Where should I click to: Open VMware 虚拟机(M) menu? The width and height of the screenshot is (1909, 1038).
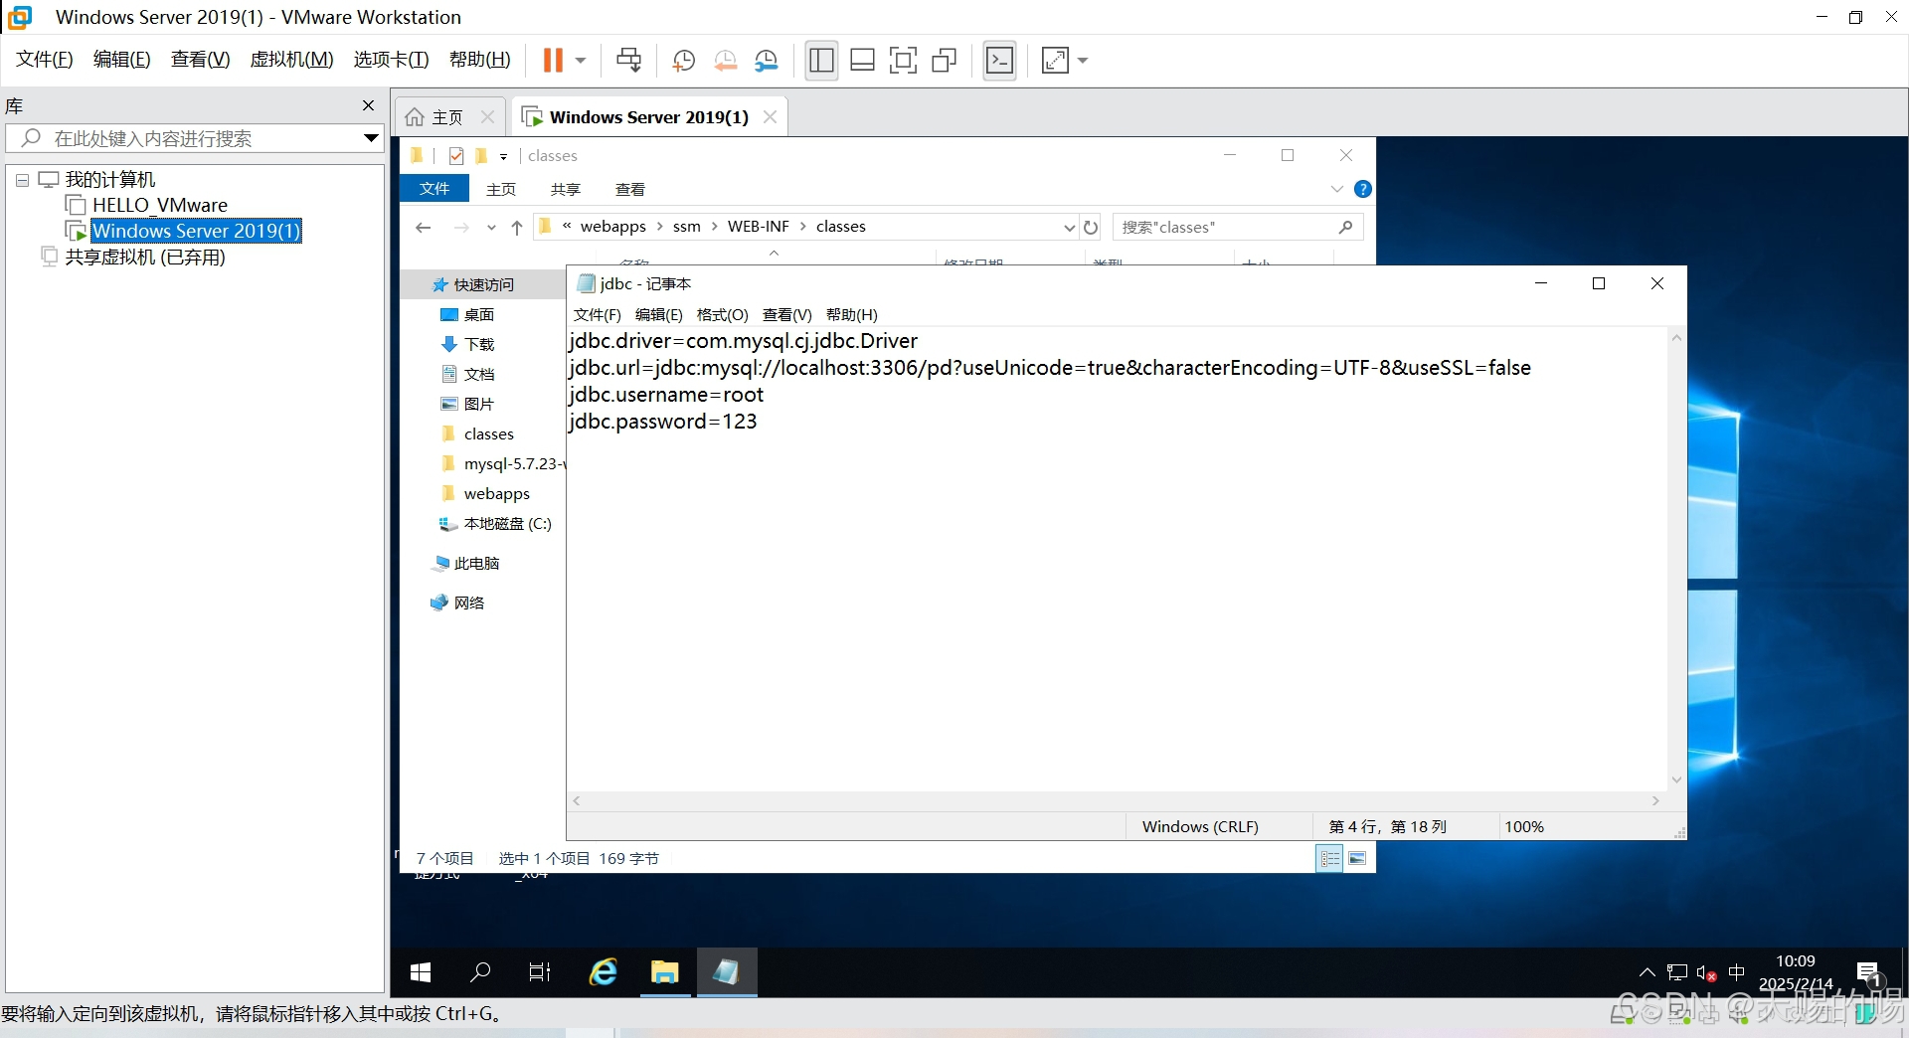tap(291, 60)
